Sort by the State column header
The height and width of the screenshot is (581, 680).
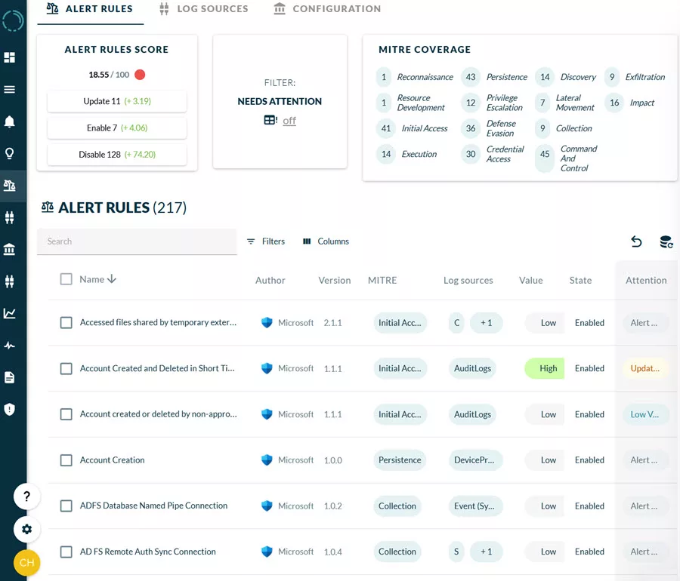[580, 280]
